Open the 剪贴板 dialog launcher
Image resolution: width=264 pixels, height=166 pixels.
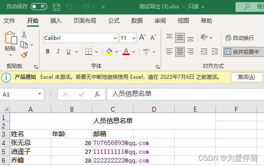36,67
